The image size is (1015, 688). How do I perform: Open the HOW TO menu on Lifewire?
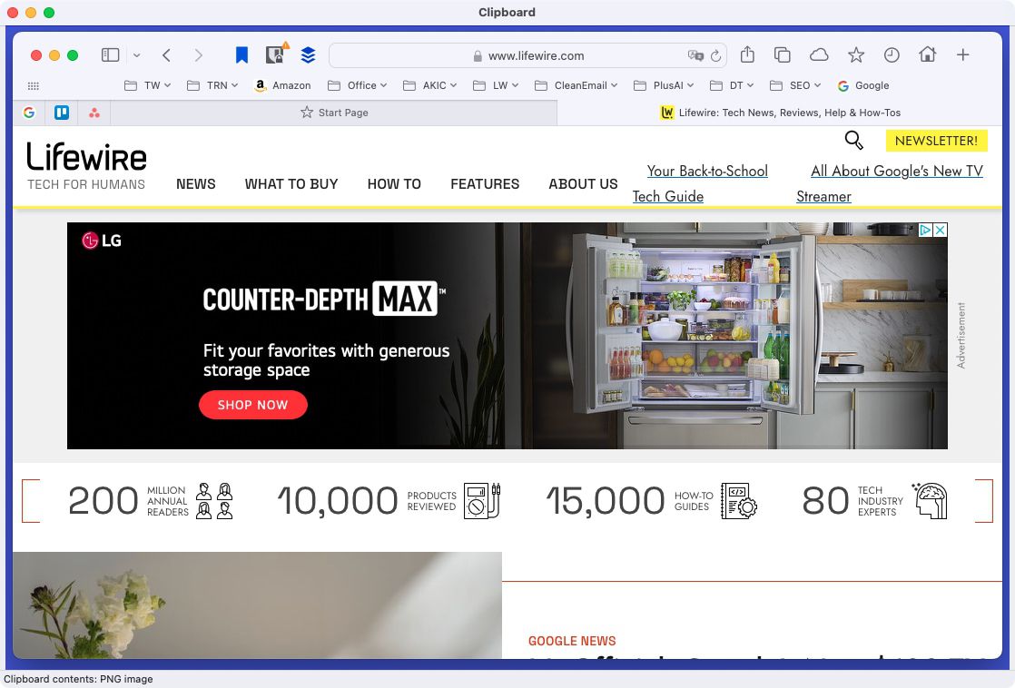coord(394,183)
